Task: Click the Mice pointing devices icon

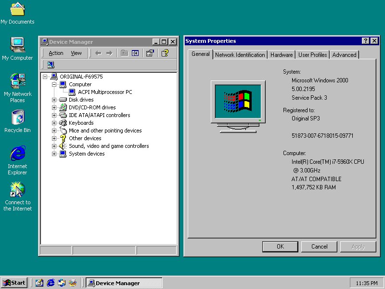Action: point(63,131)
